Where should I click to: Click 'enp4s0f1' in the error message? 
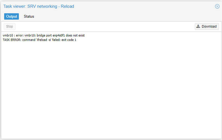point(60,35)
